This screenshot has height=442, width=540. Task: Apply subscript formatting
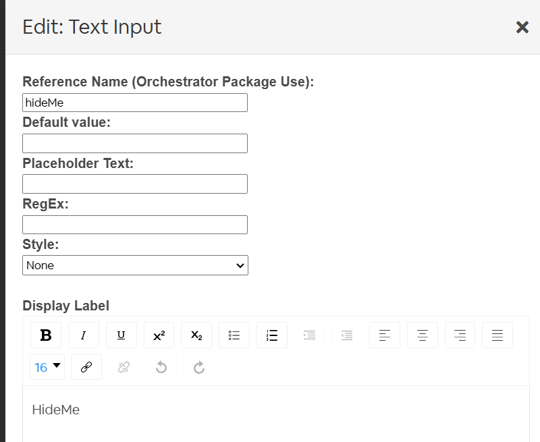pos(196,335)
